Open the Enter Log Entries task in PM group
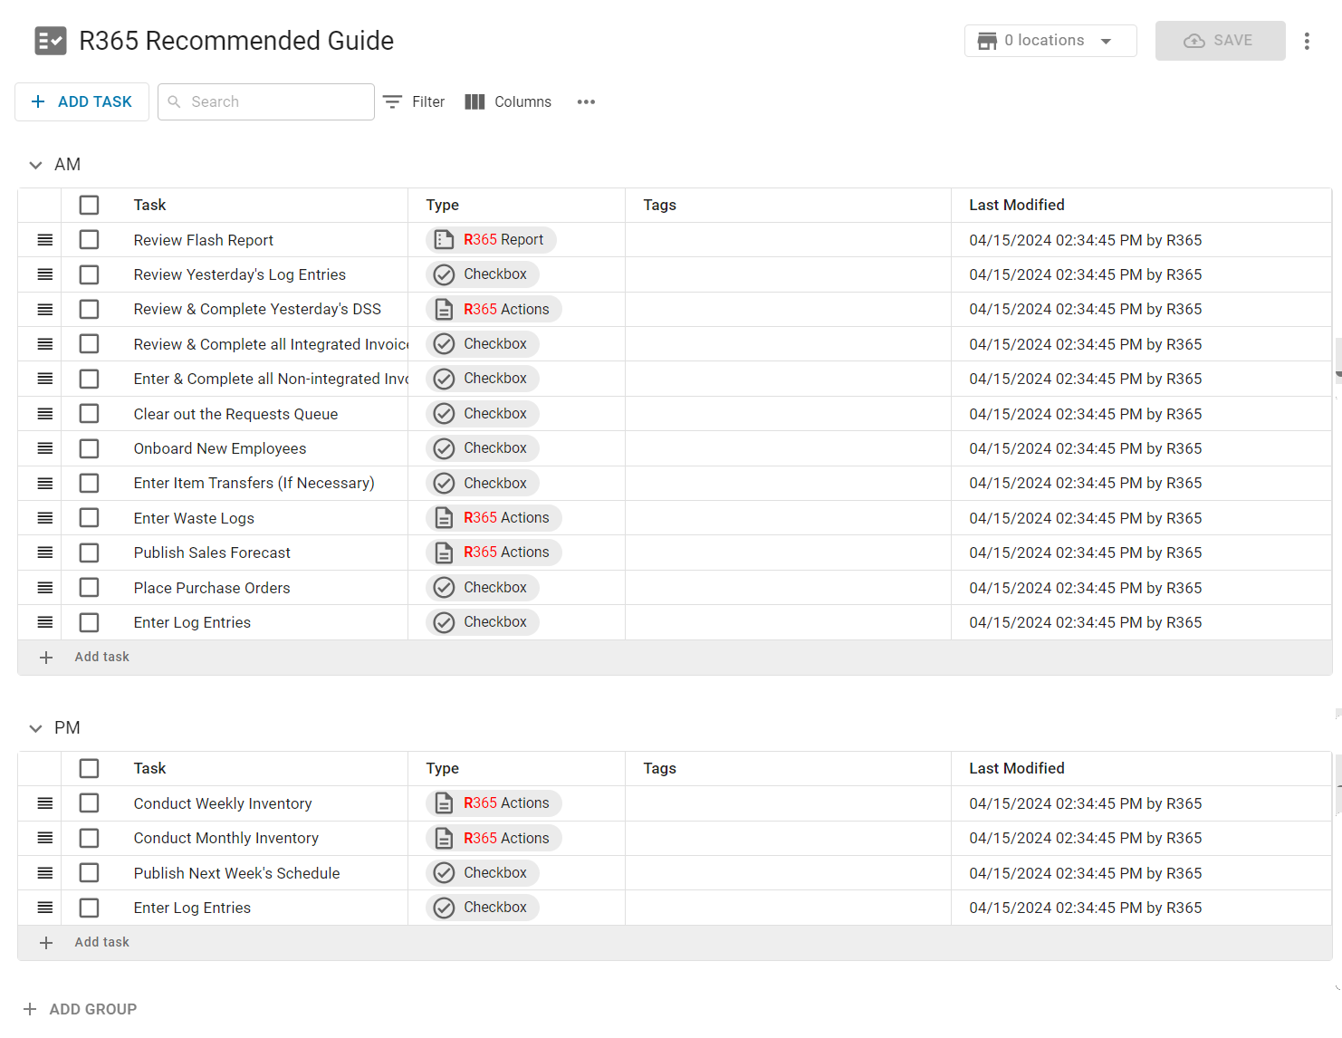 coord(192,908)
